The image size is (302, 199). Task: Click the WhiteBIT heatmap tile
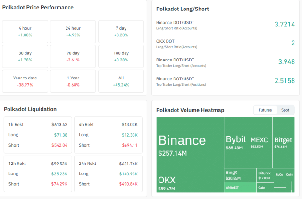tap(240, 188)
